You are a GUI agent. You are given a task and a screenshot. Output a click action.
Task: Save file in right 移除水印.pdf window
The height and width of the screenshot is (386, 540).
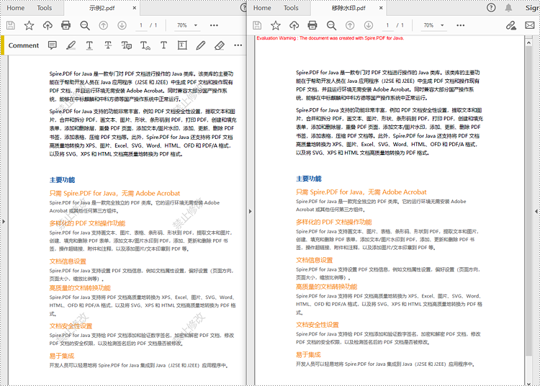tap(257, 25)
